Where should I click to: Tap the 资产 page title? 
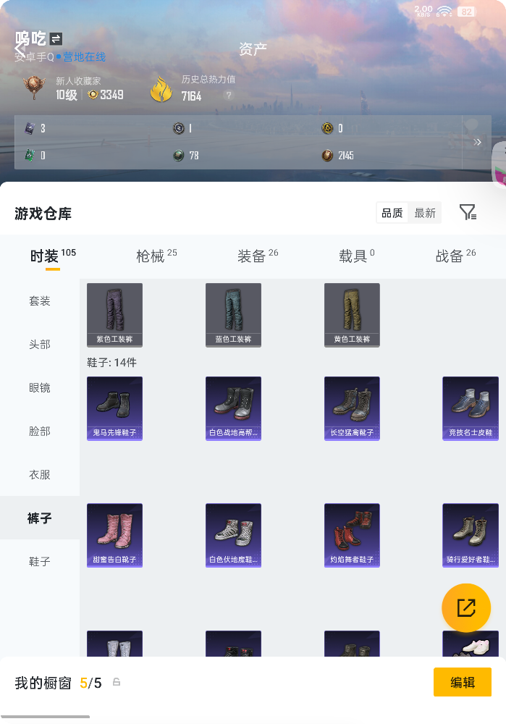253,49
